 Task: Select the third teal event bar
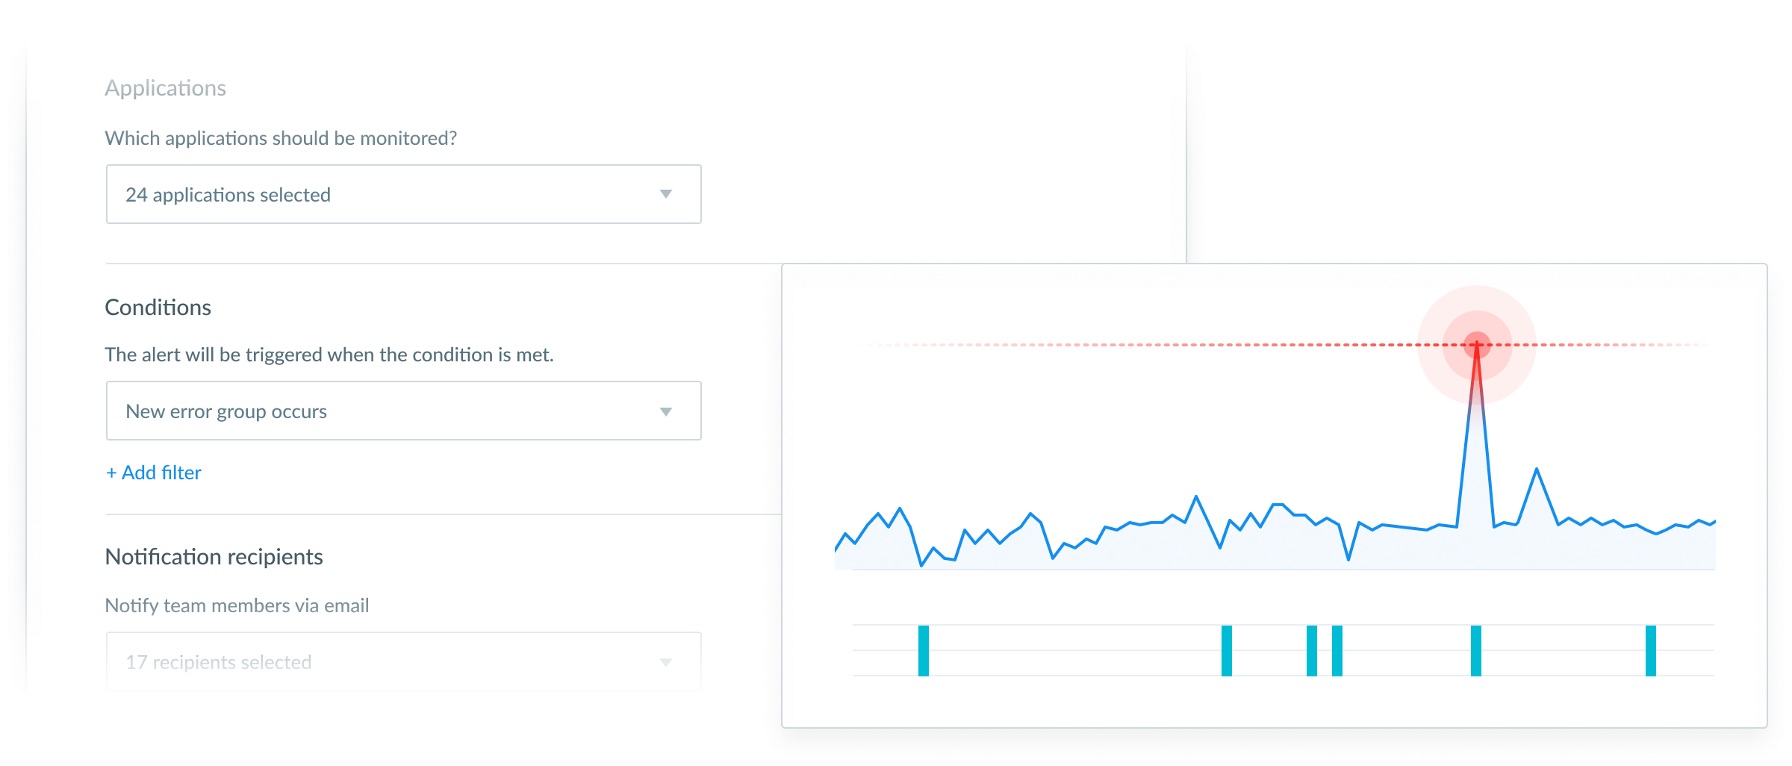click(x=1312, y=651)
